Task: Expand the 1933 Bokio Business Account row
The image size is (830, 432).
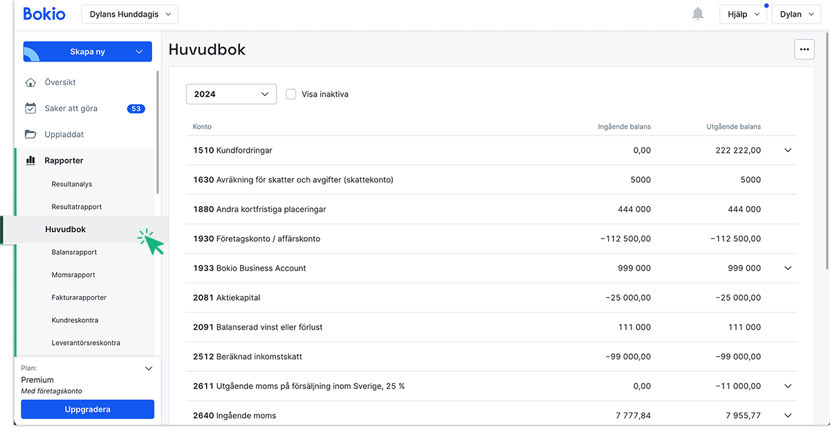Action: coord(788,268)
